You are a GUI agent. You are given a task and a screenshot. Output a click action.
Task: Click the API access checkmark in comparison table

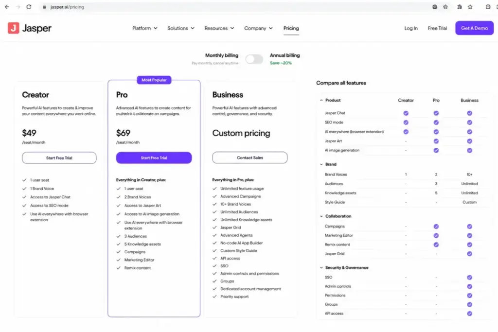point(469,313)
